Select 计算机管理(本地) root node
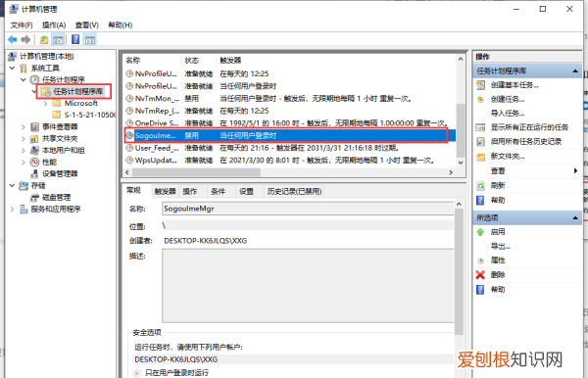 click(x=46, y=56)
